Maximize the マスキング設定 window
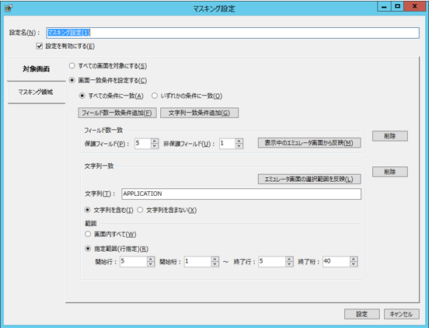 [x=398, y=6]
